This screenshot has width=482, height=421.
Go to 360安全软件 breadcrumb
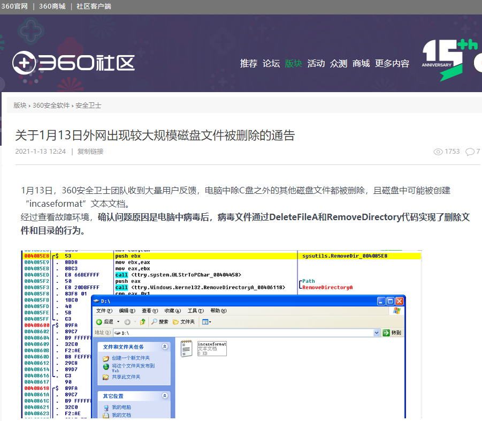(x=51, y=105)
